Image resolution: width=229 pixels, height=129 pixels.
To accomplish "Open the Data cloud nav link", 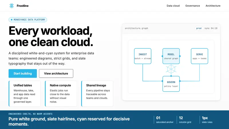I will click(x=173, y=6).
